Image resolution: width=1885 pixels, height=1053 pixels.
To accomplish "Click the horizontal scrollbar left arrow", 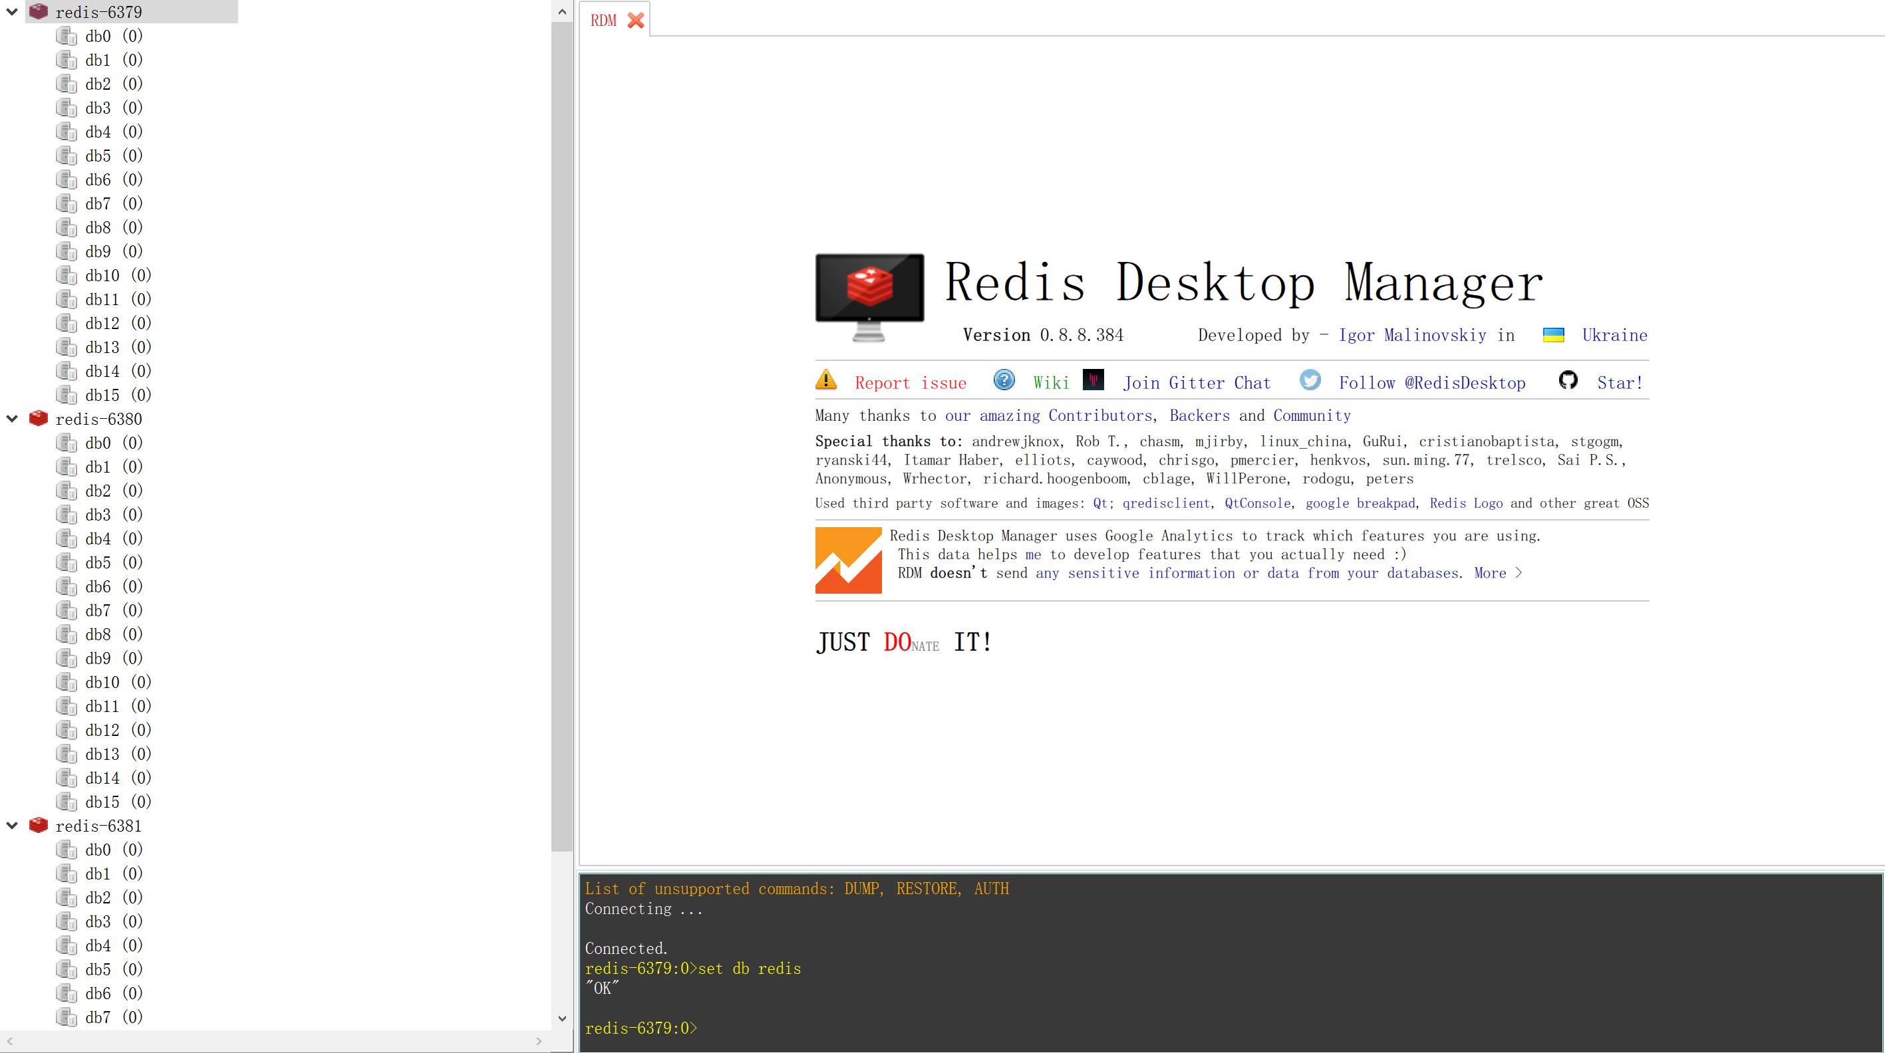I will (9, 1041).
